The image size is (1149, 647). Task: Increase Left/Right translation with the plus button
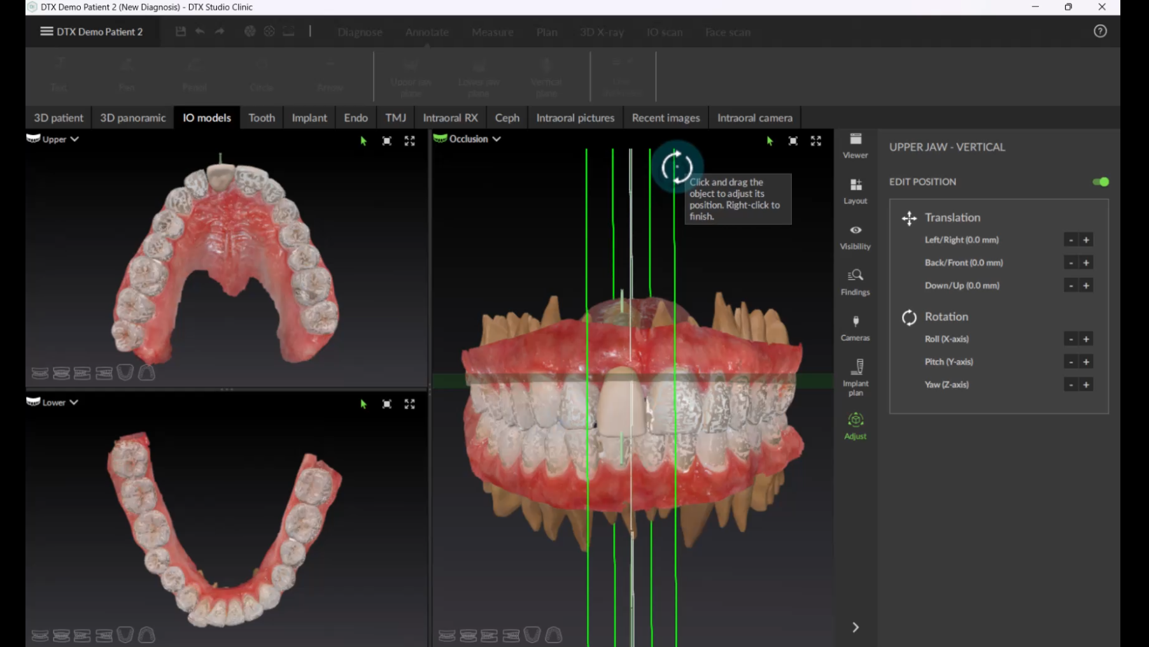[1086, 240]
